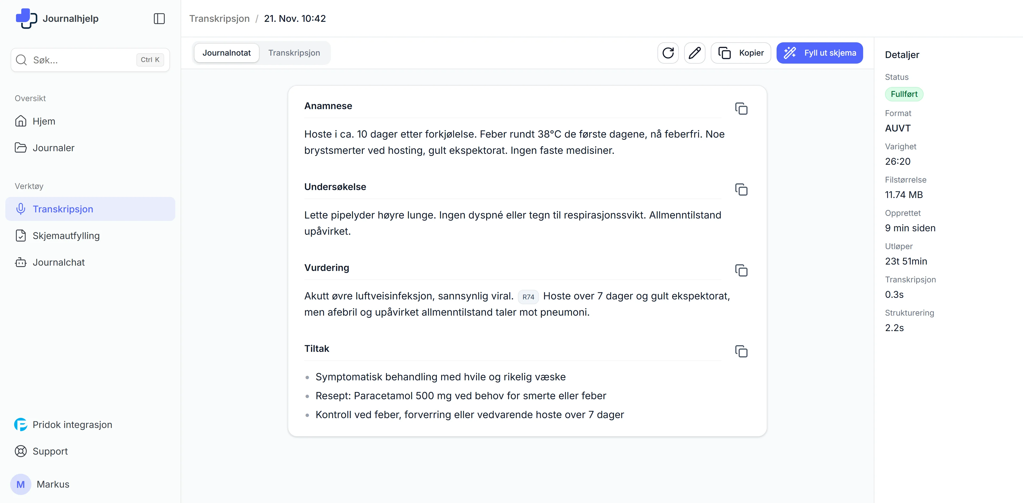Copy the Undersøkelse section

[x=741, y=189]
